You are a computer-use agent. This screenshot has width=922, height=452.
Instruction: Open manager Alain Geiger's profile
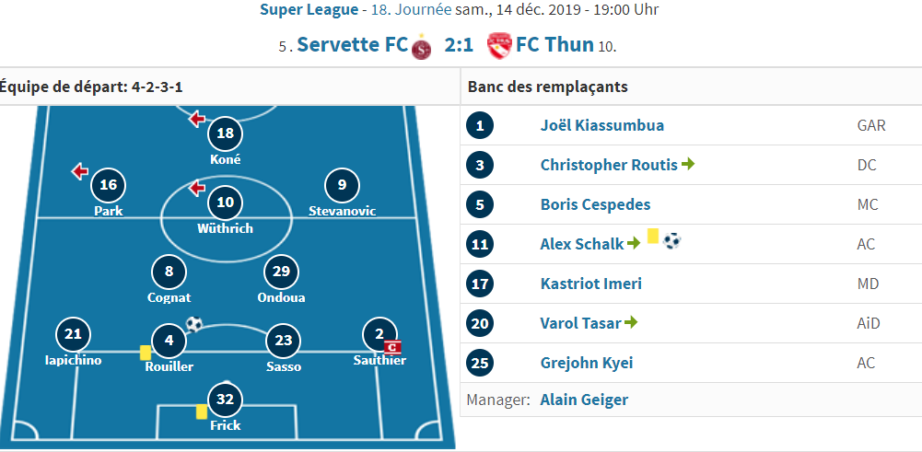tap(584, 400)
